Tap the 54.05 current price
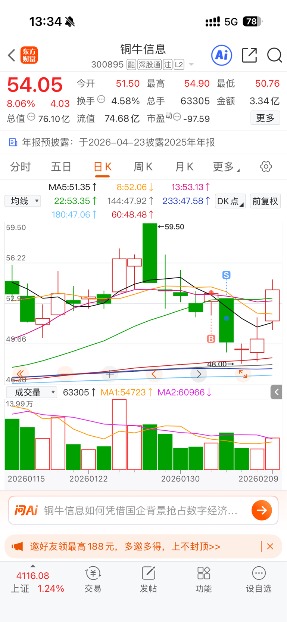This screenshot has width=287, height=622. coord(35,85)
